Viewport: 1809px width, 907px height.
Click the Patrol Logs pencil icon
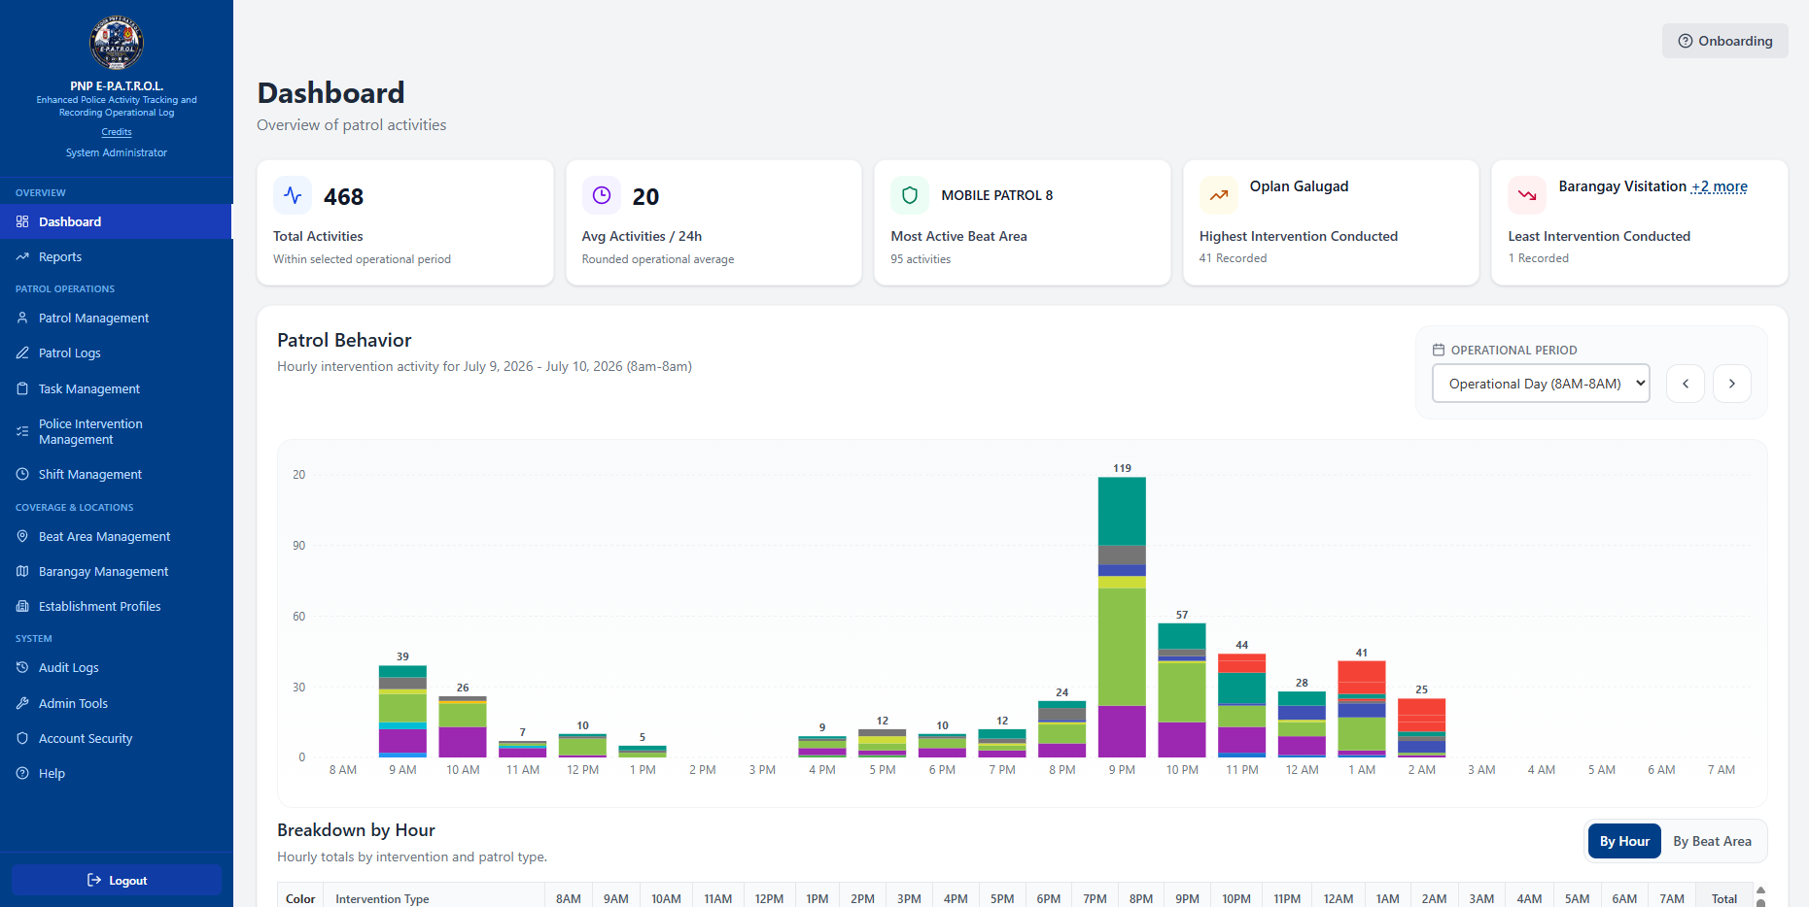(x=22, y=353)
